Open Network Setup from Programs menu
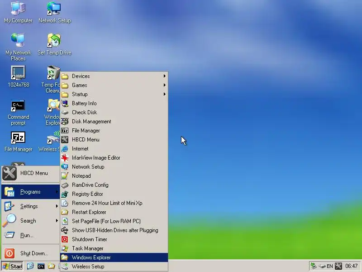The width and height of the screenshot is (362, 272). 114,167
